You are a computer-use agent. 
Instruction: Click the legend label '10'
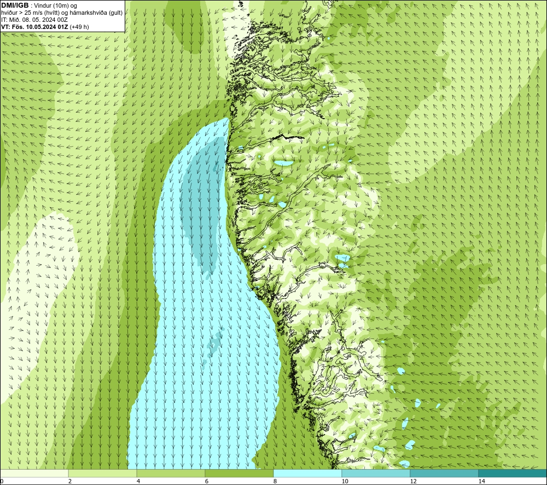pos(345,481)
